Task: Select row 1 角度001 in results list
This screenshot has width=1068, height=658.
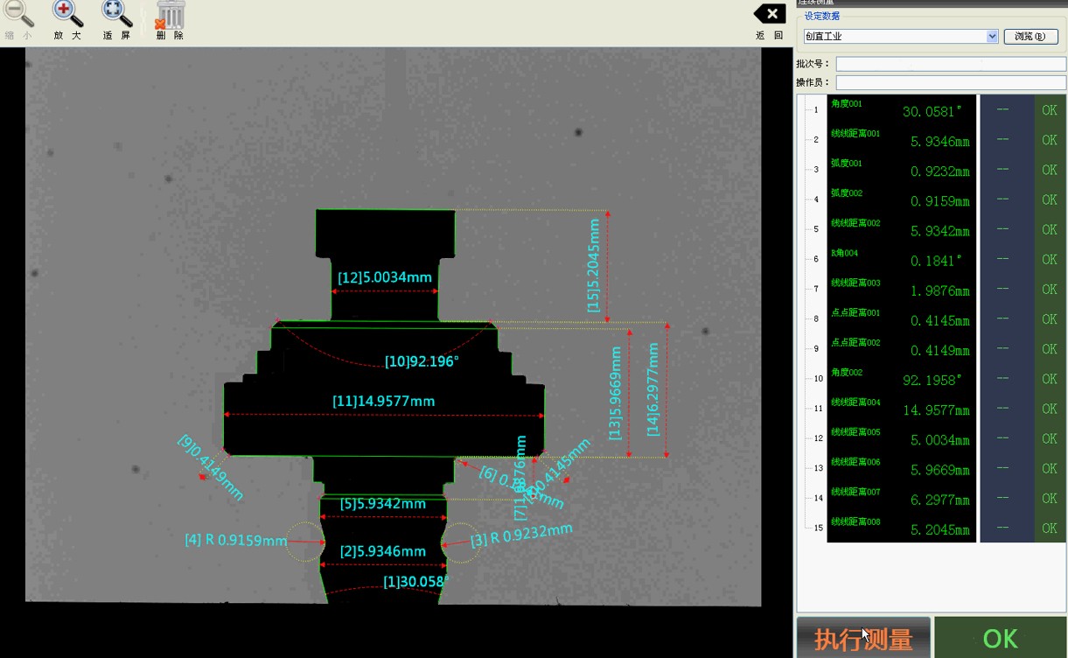Action: click(901, 110)
